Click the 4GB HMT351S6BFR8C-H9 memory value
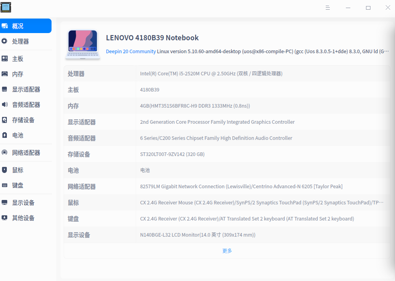 (x=195, y=106)
